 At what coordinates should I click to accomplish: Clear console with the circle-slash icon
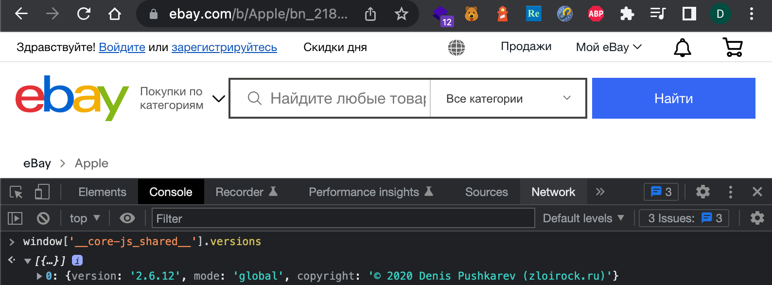coord(43,218)
